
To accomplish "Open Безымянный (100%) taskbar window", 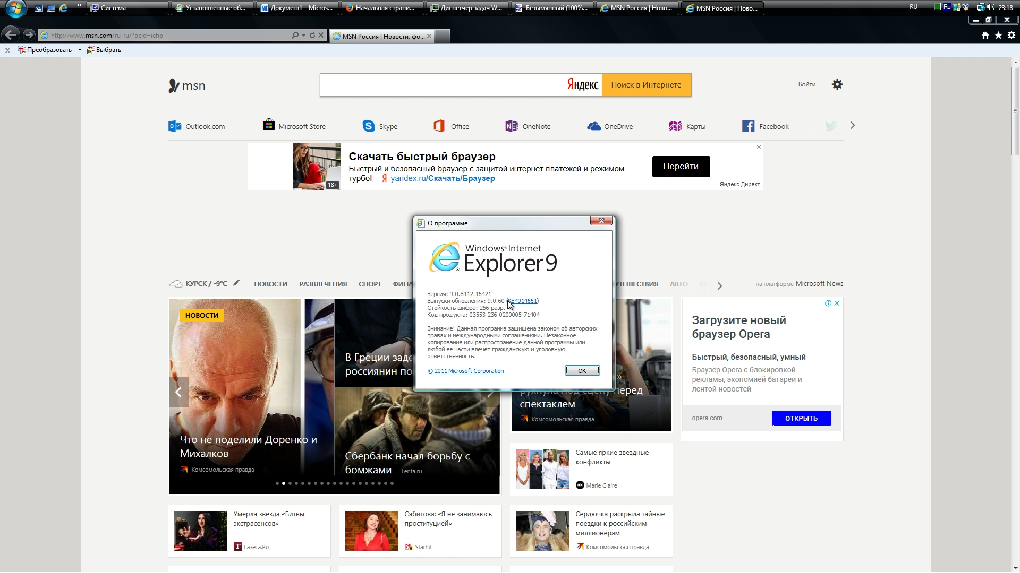I will (x=552, y=8).
